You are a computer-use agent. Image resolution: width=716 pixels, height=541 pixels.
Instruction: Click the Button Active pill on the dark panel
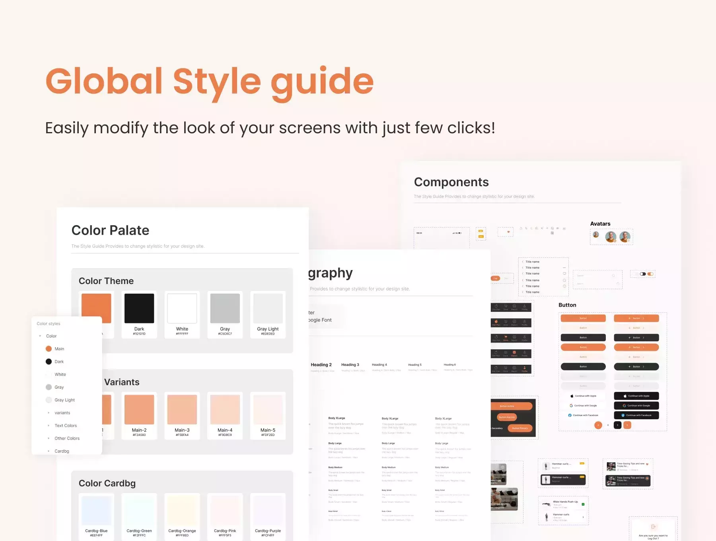pos(511,406)
